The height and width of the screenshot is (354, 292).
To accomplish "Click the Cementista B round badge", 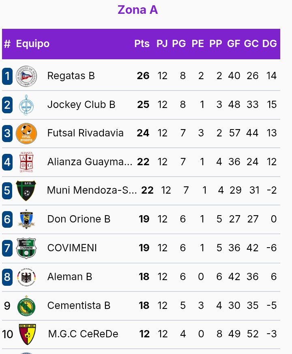I will point(26,306).
